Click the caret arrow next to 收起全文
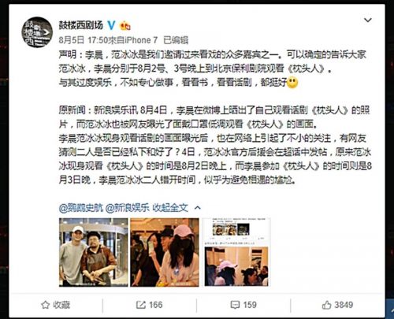Screen dimensions: 394x319 [198, 208]
